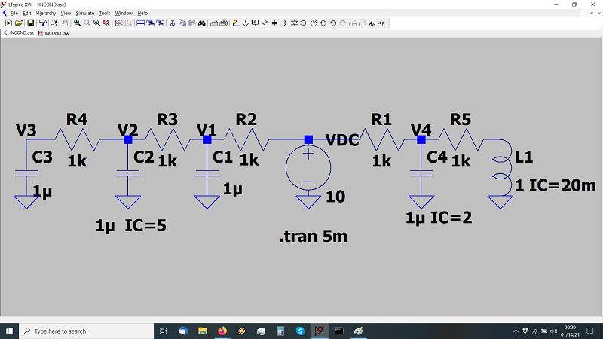The height and width of the screenshot is (339, 603).
Task: Place a ground symbol from toolbar
Action: (245, 23)
